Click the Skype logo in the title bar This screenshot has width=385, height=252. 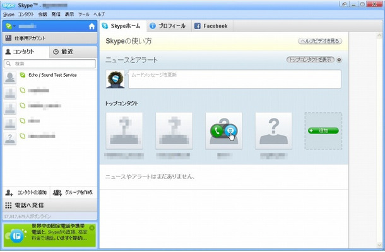pos(9,5)
